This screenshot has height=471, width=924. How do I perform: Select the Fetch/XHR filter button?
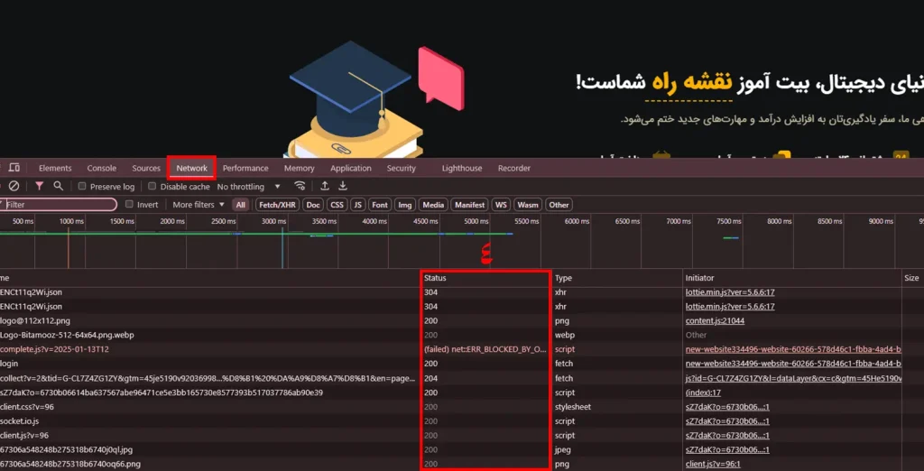[x=277, y=205]
